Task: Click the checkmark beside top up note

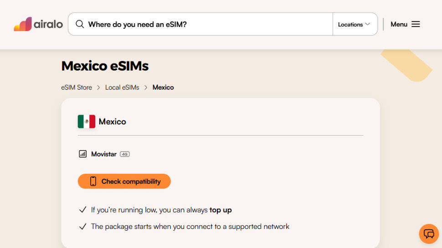Action: click(x=82, y=210)
